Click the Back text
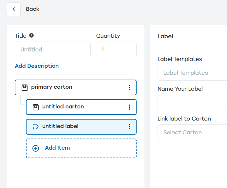 click(x=32, y=9)
